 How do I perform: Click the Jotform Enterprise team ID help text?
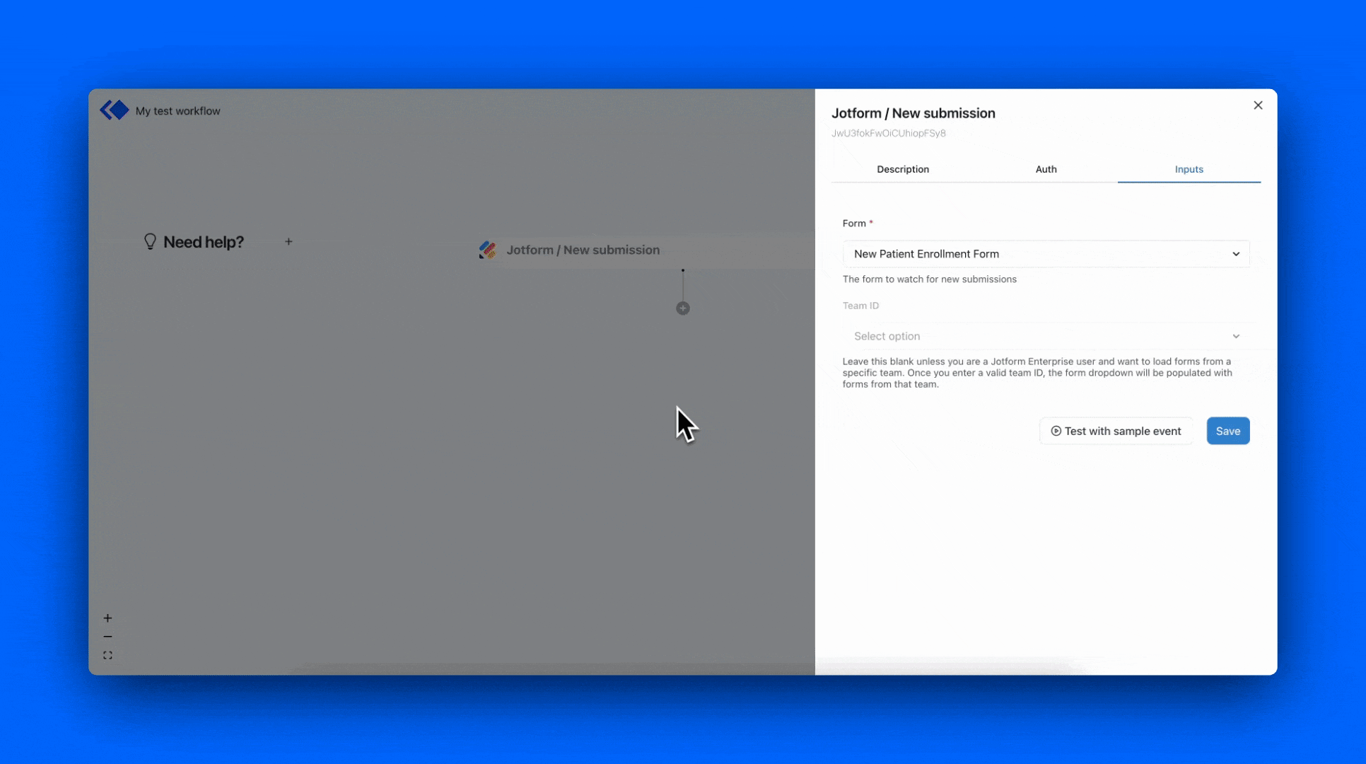1037,373
